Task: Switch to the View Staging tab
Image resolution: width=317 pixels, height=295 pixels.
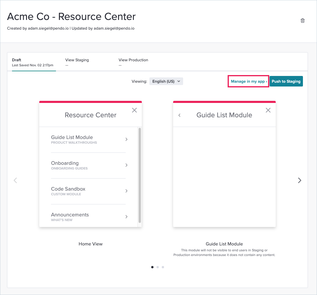Action: pos(77,60)
